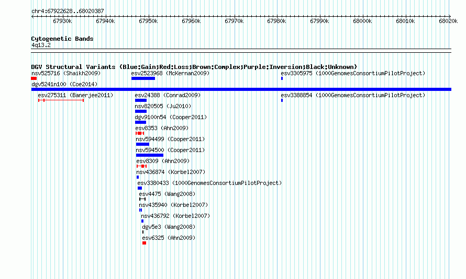This screenshot has width=466, height=279.
Task: Click the small blue nsv436874 marker
Action: pyautogui.click(x=138, y=177)
